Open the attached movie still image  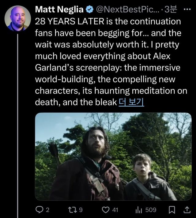pyautogui.click(x=113, y=156)
